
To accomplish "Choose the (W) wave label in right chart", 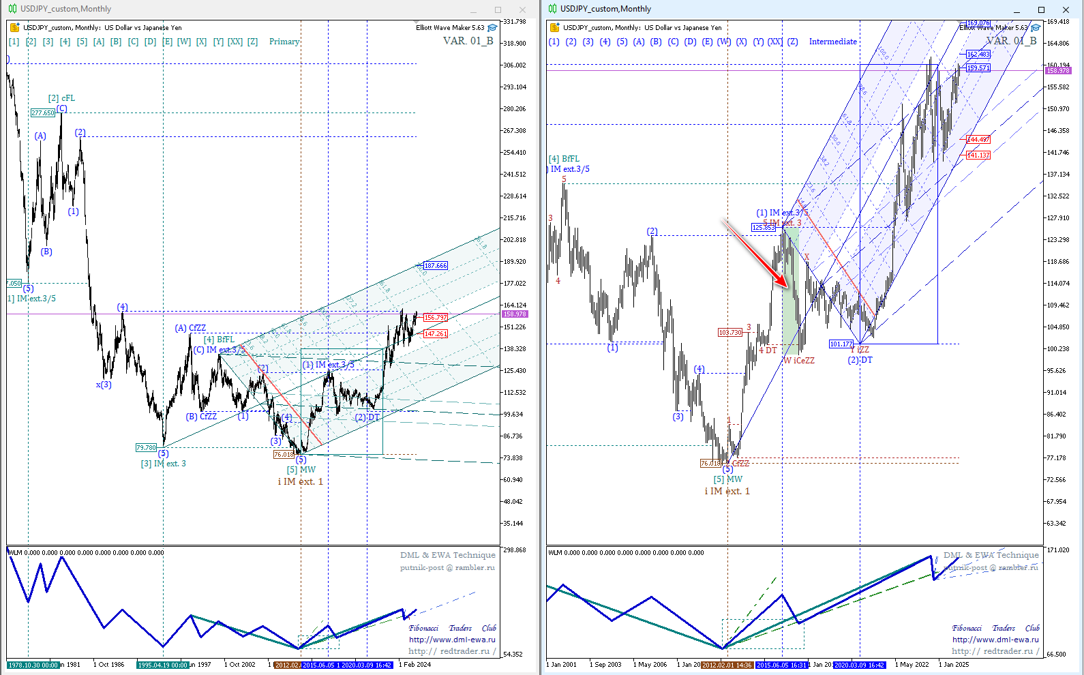I will tap(723, 42).
